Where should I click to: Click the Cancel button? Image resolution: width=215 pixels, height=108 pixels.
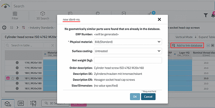point(148,97)
